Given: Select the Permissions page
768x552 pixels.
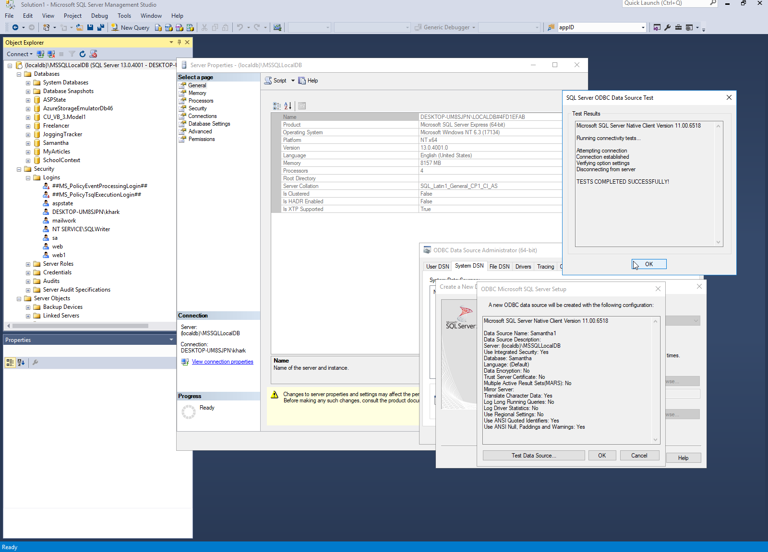Looking at the screenshot, I should click(202, 139).
